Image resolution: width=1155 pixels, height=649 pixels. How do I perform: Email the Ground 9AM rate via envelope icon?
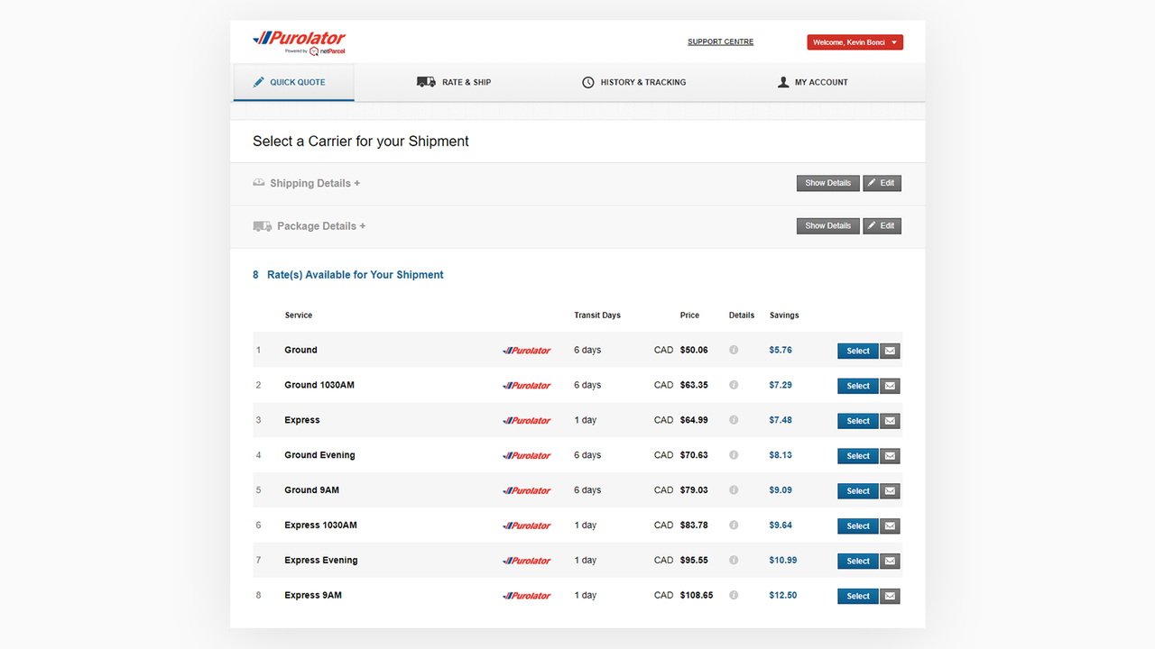coord(890,491)
